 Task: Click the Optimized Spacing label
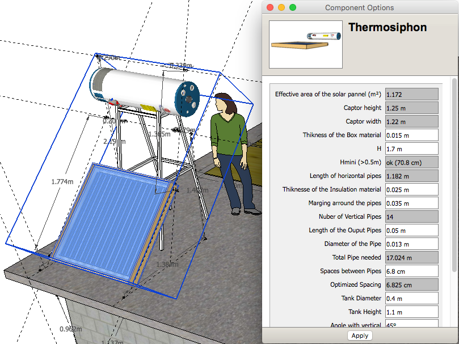(356, 284)
